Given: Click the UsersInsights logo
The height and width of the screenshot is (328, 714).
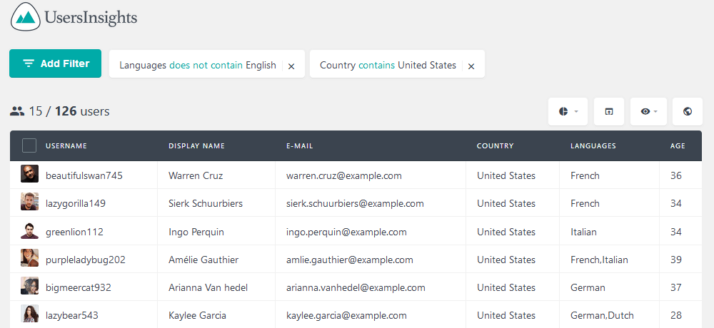Looking at the screenshot, I should click(x=74, y=17).
